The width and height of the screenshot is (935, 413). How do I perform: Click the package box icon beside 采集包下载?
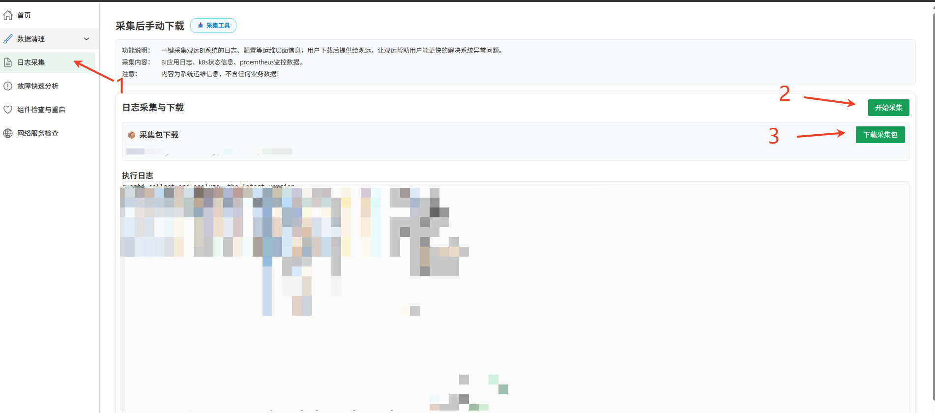tap(132, 135)
